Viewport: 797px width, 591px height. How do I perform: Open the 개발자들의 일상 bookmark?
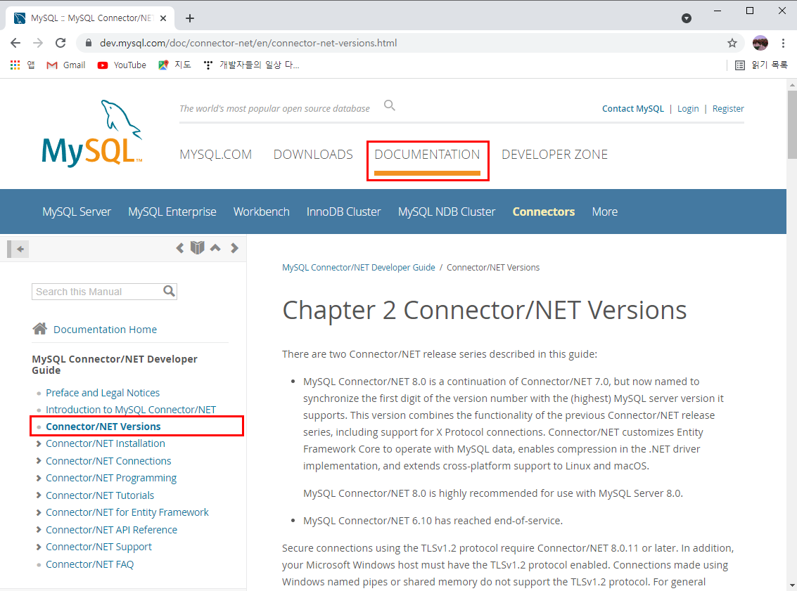click(251, 65)
